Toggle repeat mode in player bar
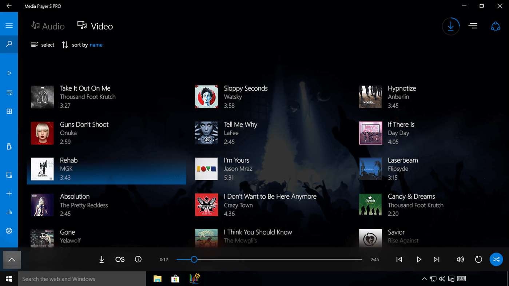Screen dimensions: 509x286 [x=478, y=259]
